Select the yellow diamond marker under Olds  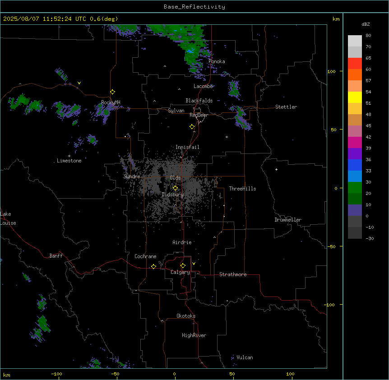tap(175, 188)
